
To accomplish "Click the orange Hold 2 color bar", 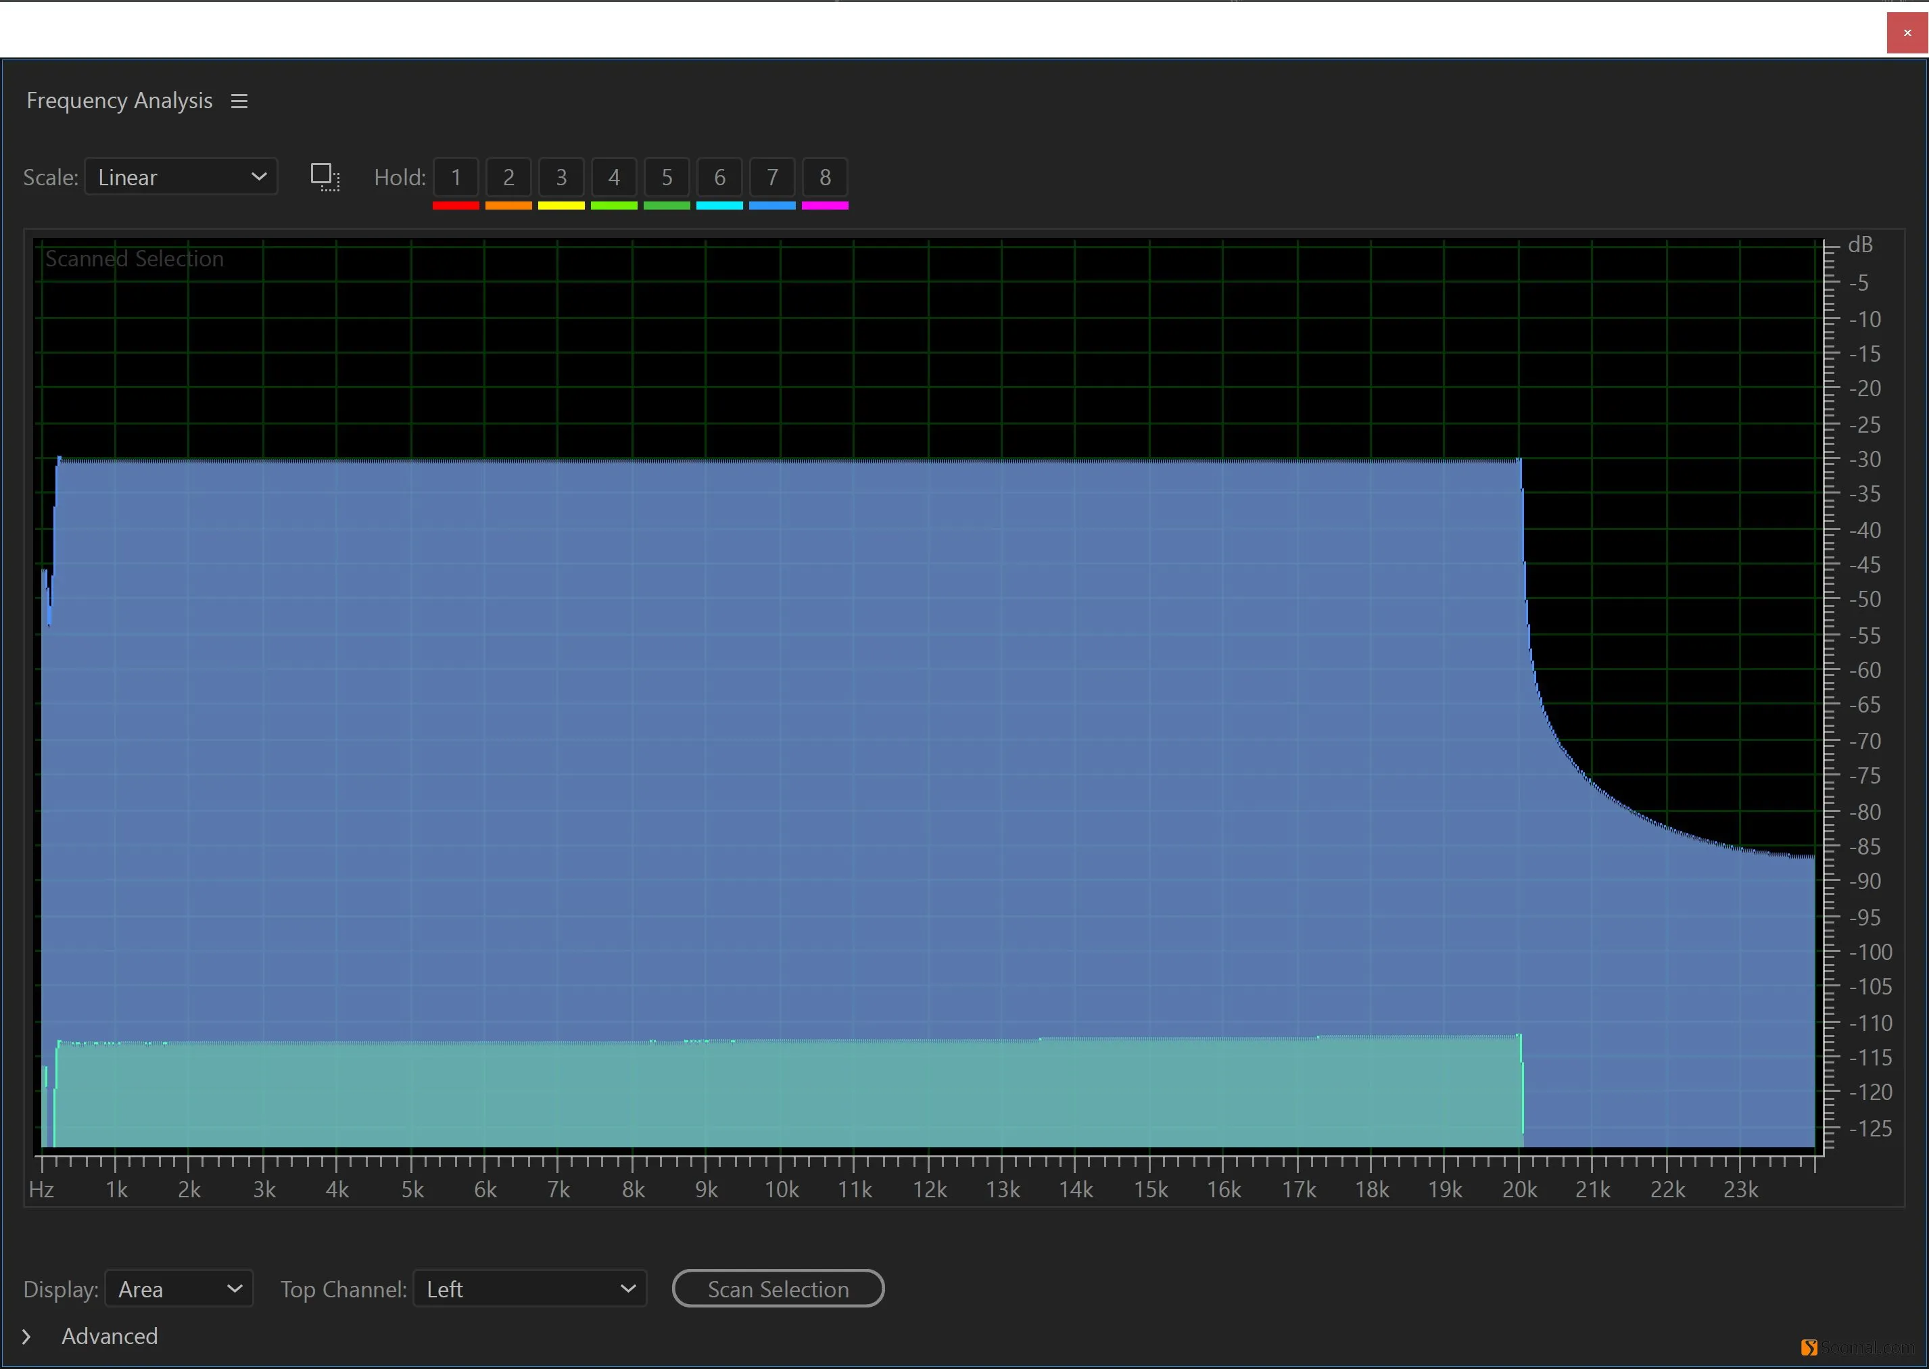I will 508,205.
